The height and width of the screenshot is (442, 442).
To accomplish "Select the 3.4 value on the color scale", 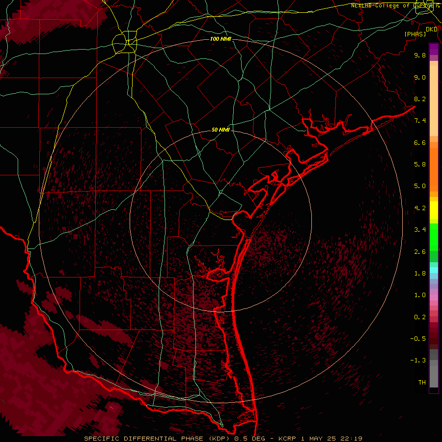I will [420, 230].
